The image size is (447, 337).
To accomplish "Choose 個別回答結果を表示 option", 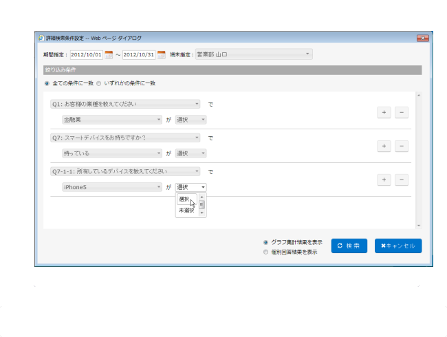I will (266, 252).
